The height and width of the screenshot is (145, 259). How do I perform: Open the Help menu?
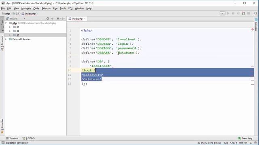click(x=89, y=8)
